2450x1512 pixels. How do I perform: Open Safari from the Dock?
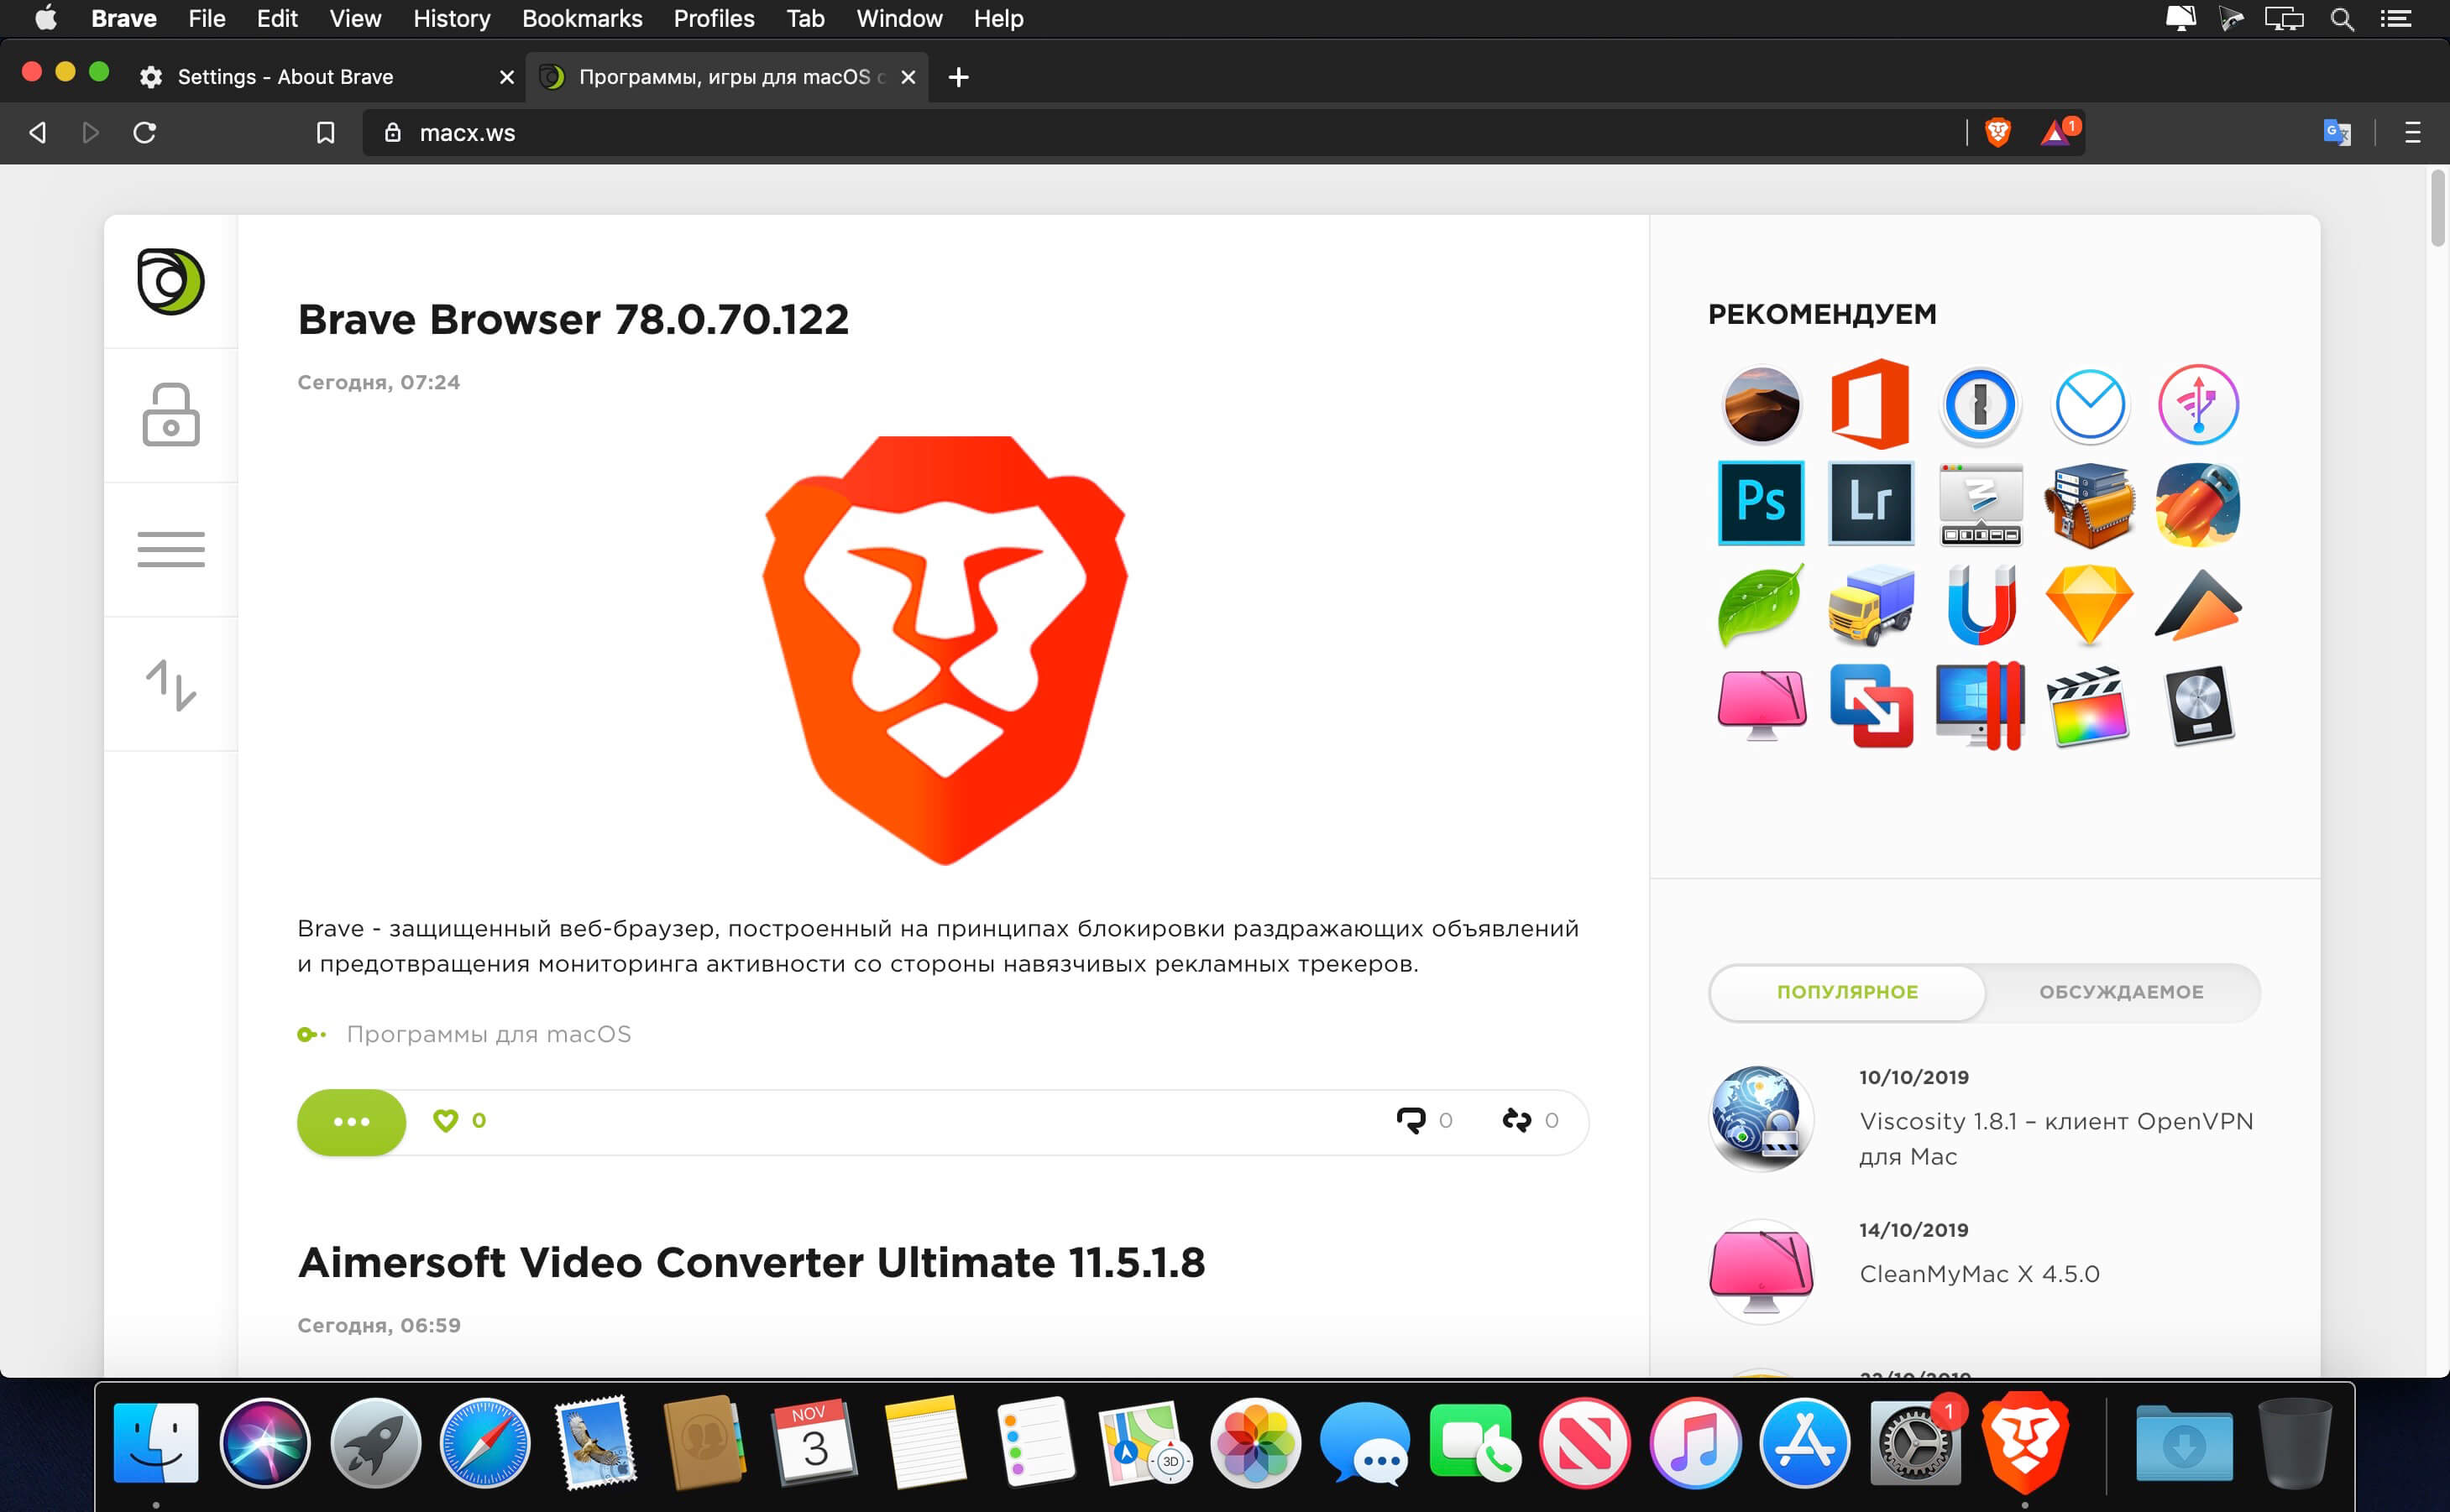[x=484, y=1443]
